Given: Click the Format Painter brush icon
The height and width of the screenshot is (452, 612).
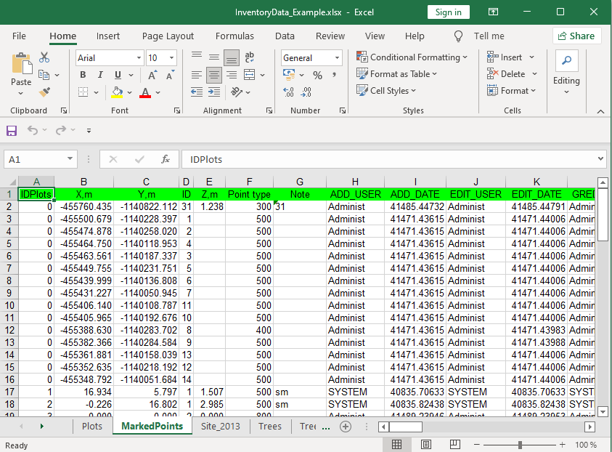Looking at the screenshot, I should (44, 92).
